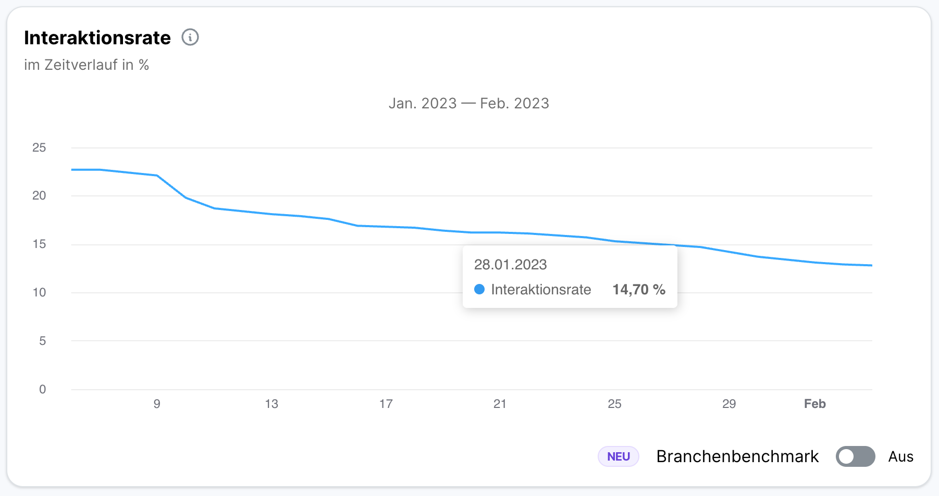Screen dimensions: 939x496
Task: Click the info icon next to Interaktionsrate
Action: coord(190,38)
